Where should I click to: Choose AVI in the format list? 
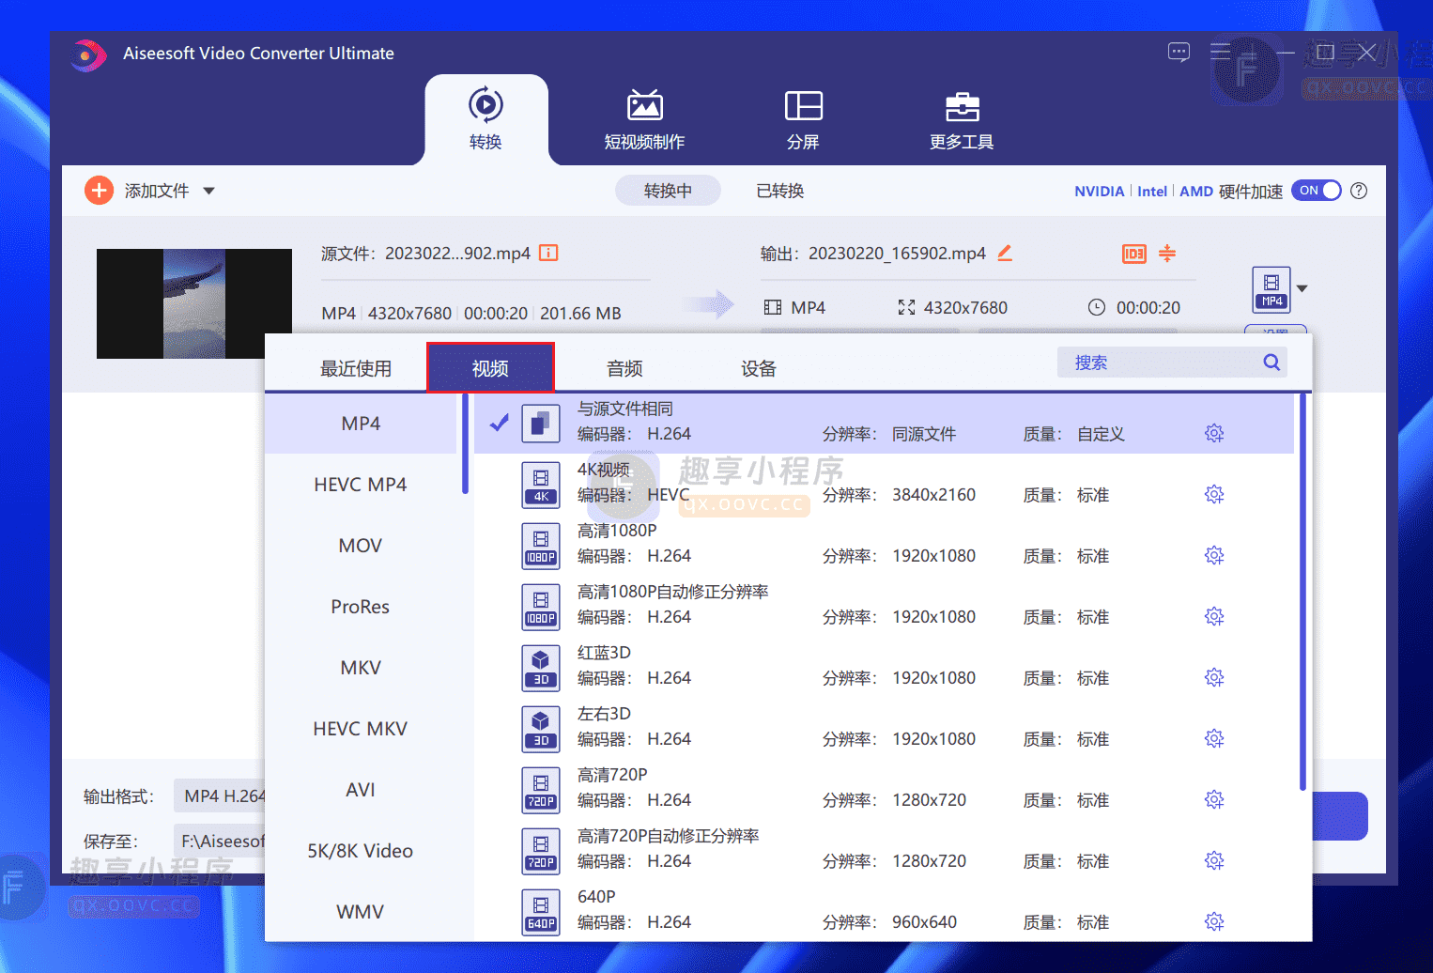[x=361, y=790]
